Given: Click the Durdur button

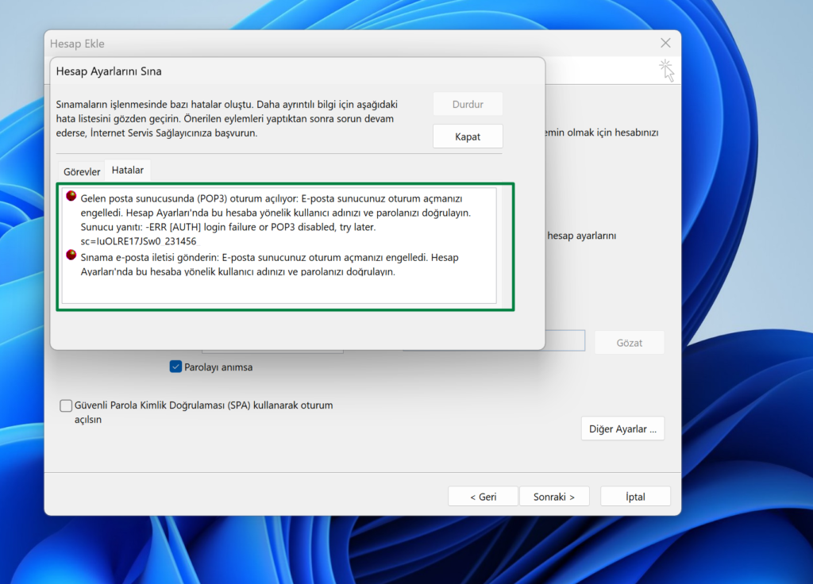Looking at the screenshot, I should [x=468, y=105].
